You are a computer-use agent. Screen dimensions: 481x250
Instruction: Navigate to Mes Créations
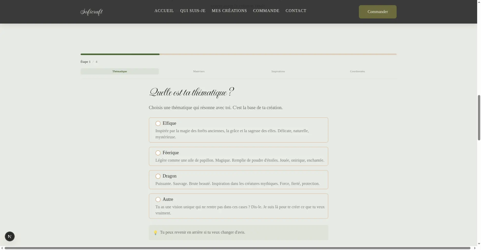229,11
